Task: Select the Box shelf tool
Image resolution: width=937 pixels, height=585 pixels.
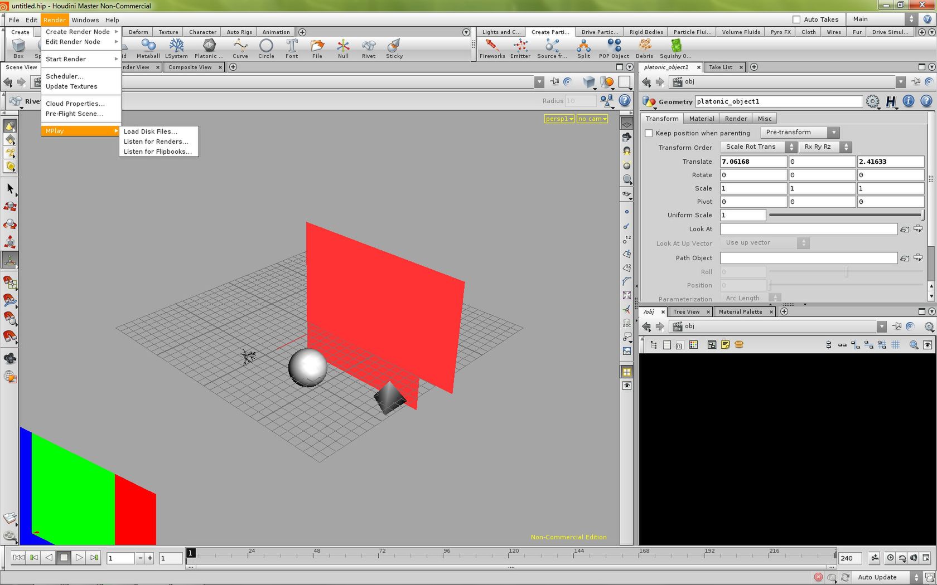Action: 18,48
